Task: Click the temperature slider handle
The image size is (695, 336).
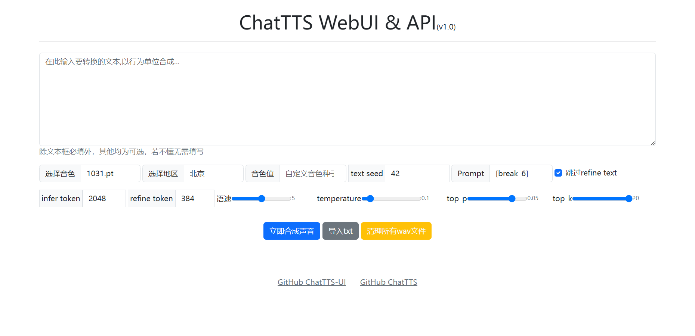Action: click(370, 199)
